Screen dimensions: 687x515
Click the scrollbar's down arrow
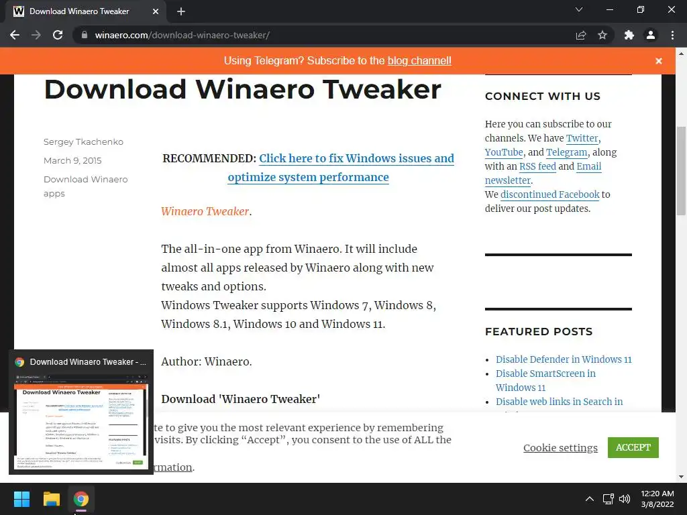pyautogui.click(x=681, y=477)
